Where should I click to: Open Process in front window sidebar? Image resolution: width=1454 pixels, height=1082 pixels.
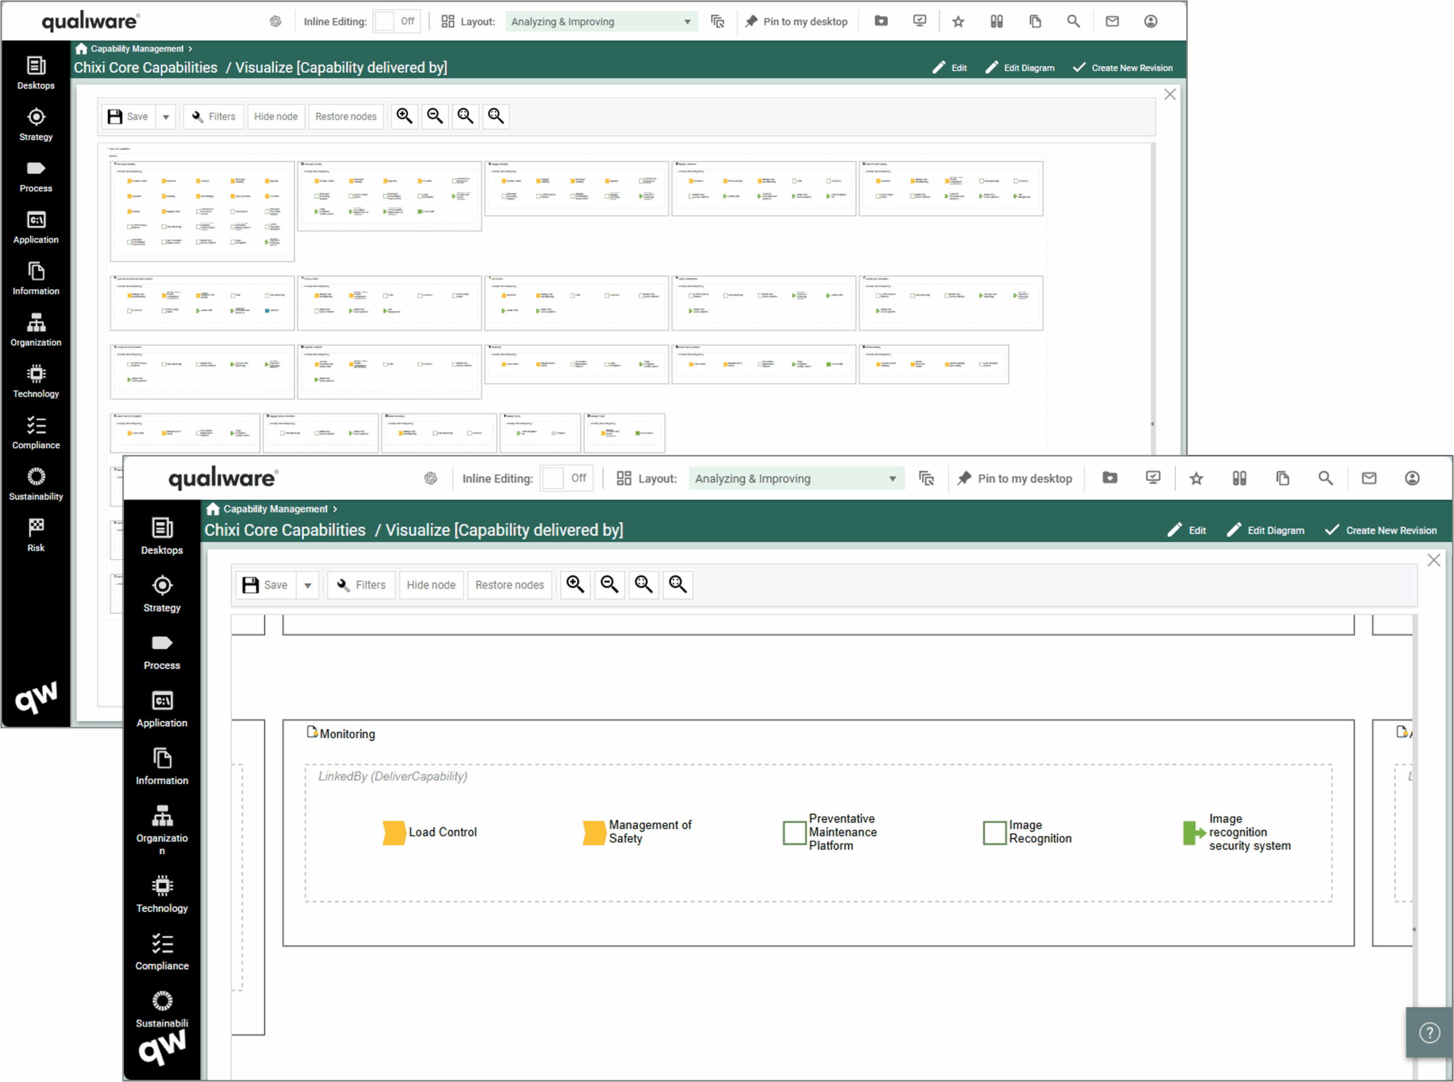click(x=162, y=651)
